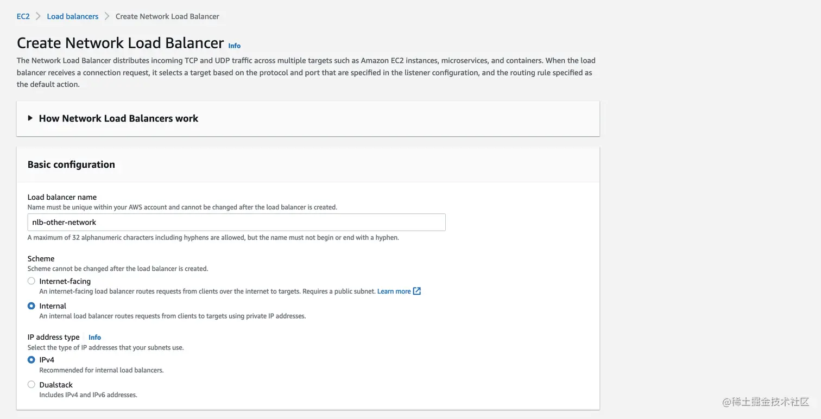Select the Internet-facing scheme radio button
Image resolution: width=821 pixels, height=419 pixels.
(x=31, y=281)
